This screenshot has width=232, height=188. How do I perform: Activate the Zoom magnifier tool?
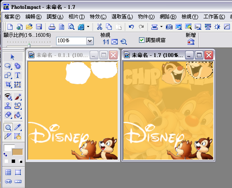pyautogui.click(x=8, y=127)
